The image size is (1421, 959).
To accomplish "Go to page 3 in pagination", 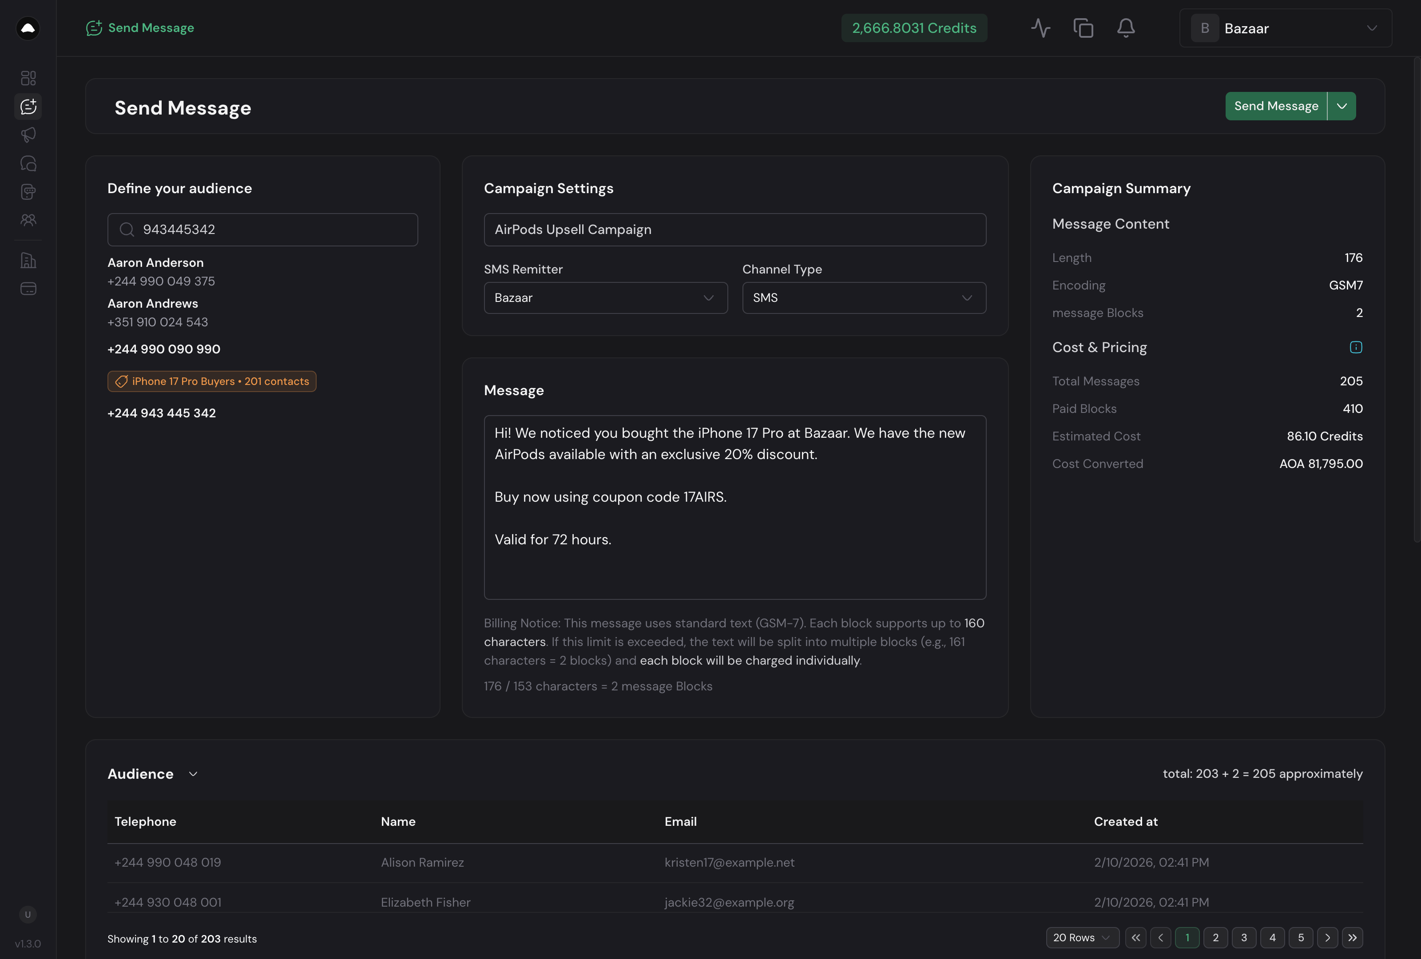I will pos(1244,938).
